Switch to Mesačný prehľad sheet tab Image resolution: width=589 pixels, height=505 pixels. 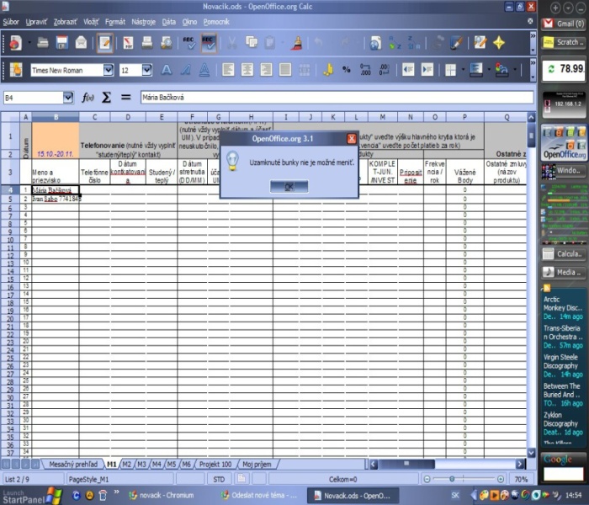[73, 465]
